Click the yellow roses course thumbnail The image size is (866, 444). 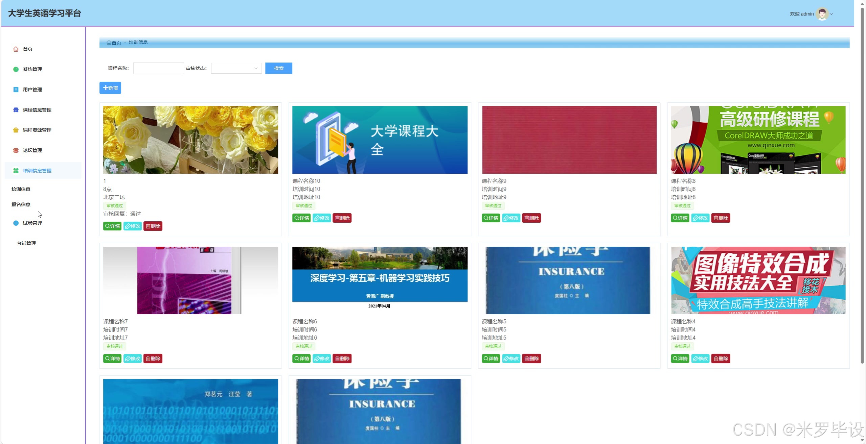(191, 140)
